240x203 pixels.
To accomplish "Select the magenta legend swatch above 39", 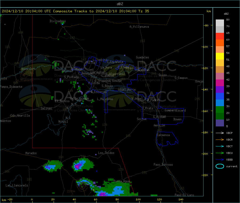I will (220, 83).
